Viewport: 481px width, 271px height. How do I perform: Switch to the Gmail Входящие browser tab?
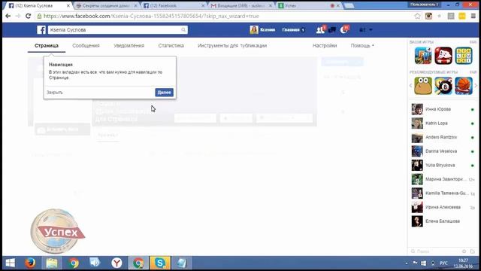240,5
